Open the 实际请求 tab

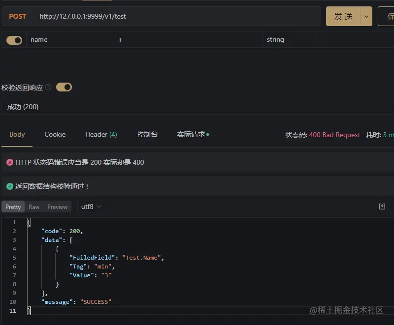coord(193,134)
